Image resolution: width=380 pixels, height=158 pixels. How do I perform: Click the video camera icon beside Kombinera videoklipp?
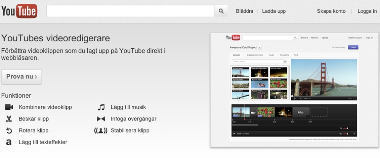tap(9, 107)
